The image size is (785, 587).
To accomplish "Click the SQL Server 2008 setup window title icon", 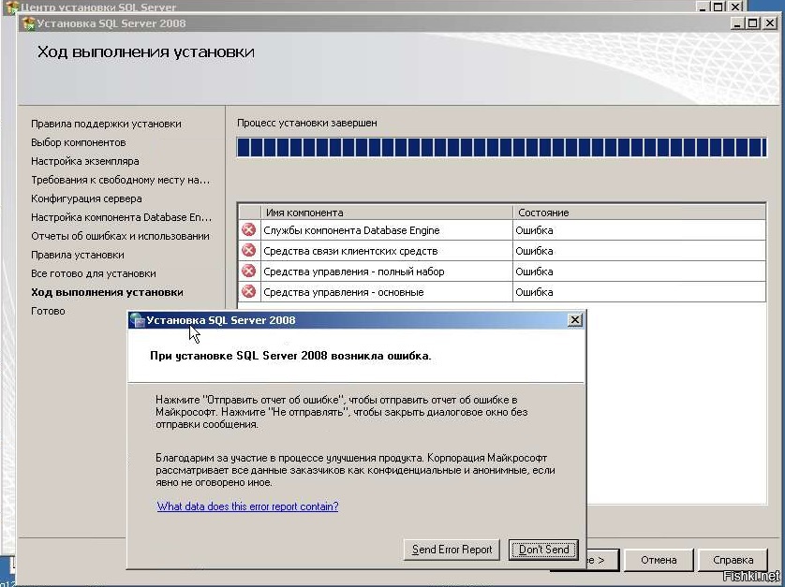I will 28,23.
